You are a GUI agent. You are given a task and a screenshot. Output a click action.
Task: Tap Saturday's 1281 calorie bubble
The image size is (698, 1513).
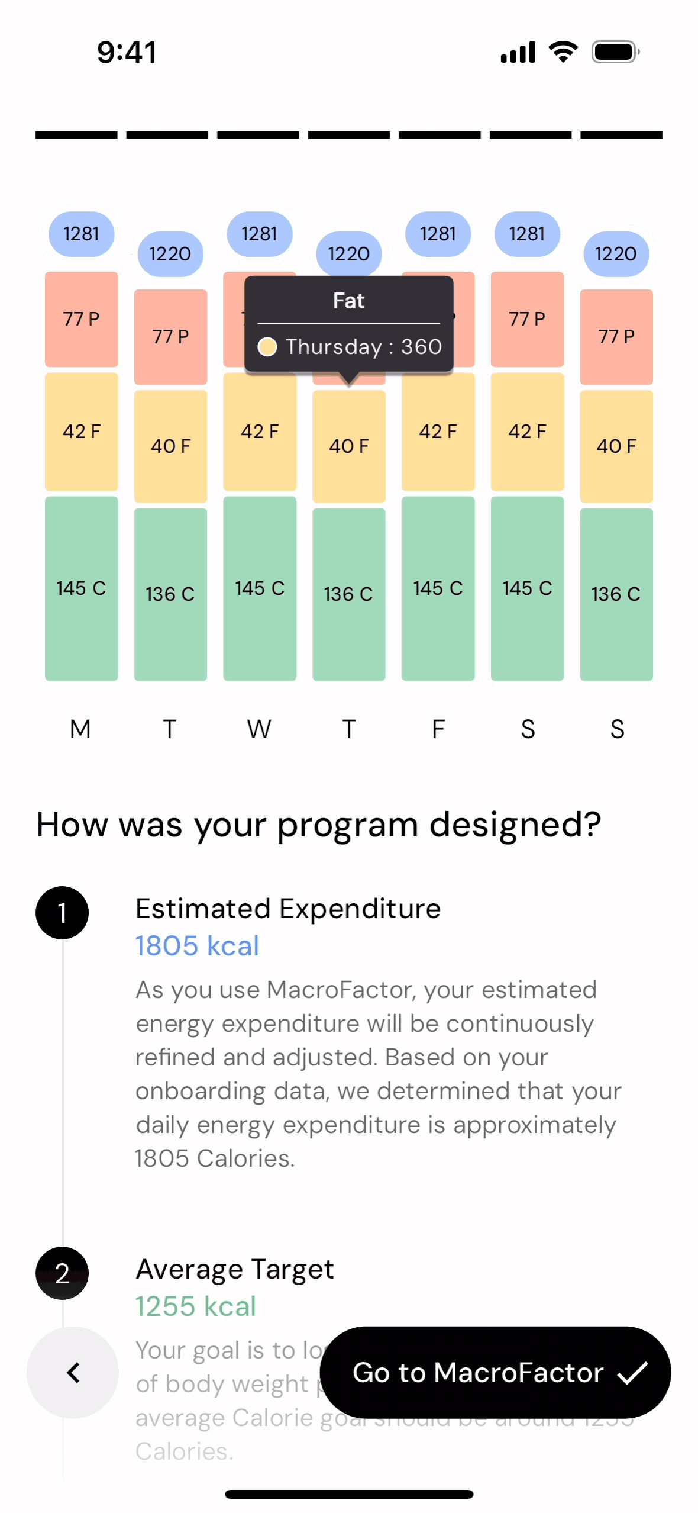(526, 234)
